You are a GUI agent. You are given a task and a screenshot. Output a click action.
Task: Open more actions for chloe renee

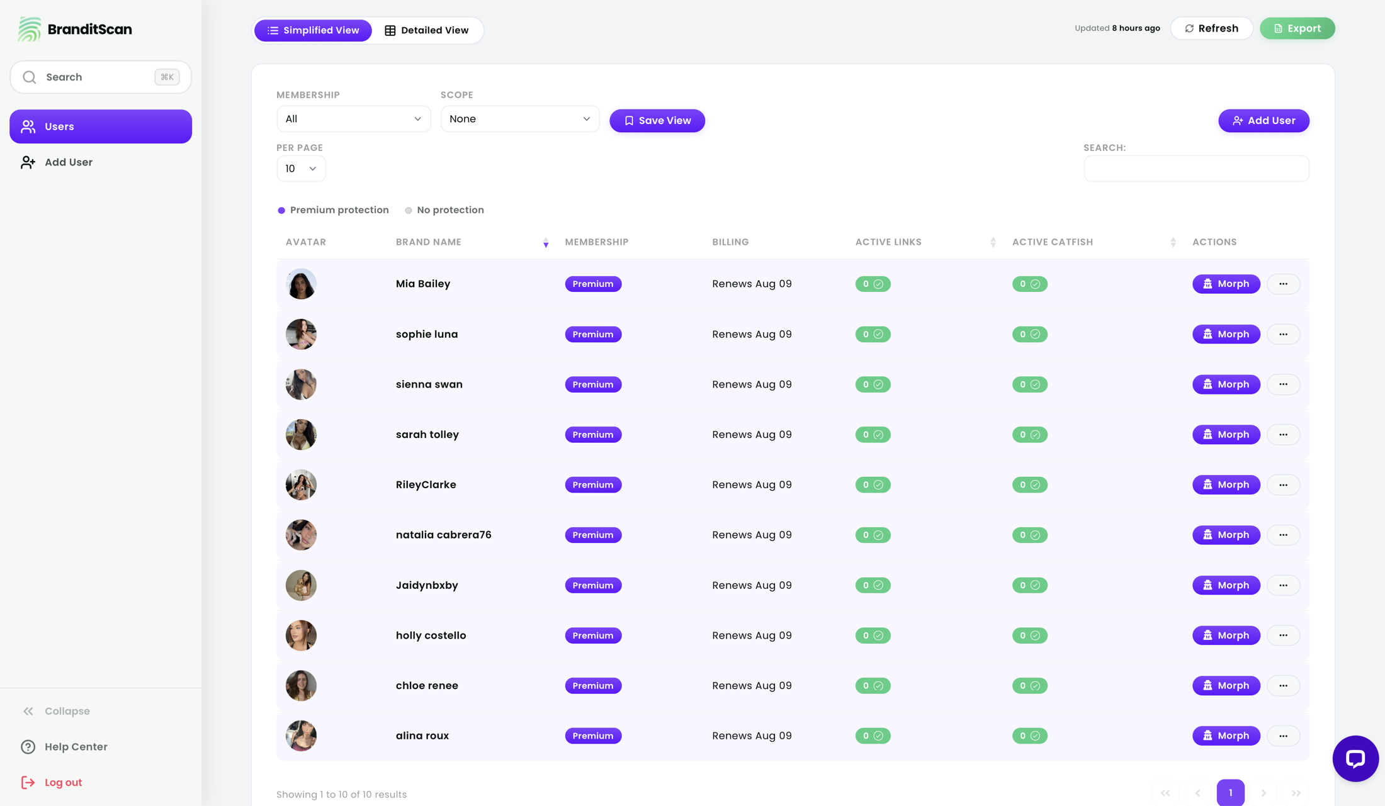point(1283,686)
